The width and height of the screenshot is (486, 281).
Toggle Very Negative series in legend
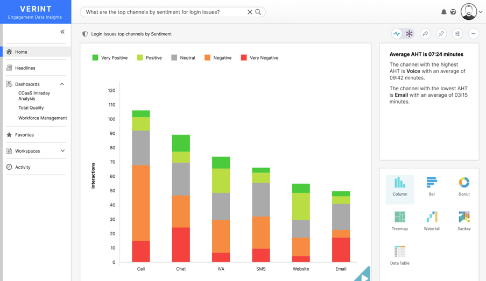[259, 57]
